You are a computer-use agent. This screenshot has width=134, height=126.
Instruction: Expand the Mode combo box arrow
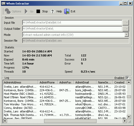[127, 35]
